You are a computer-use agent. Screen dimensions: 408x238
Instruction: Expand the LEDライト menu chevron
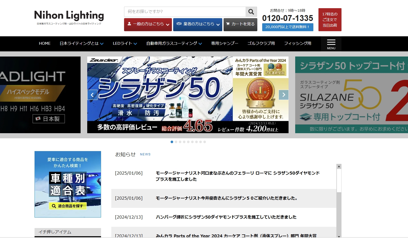pyautogui.click(x=135, y=44)
